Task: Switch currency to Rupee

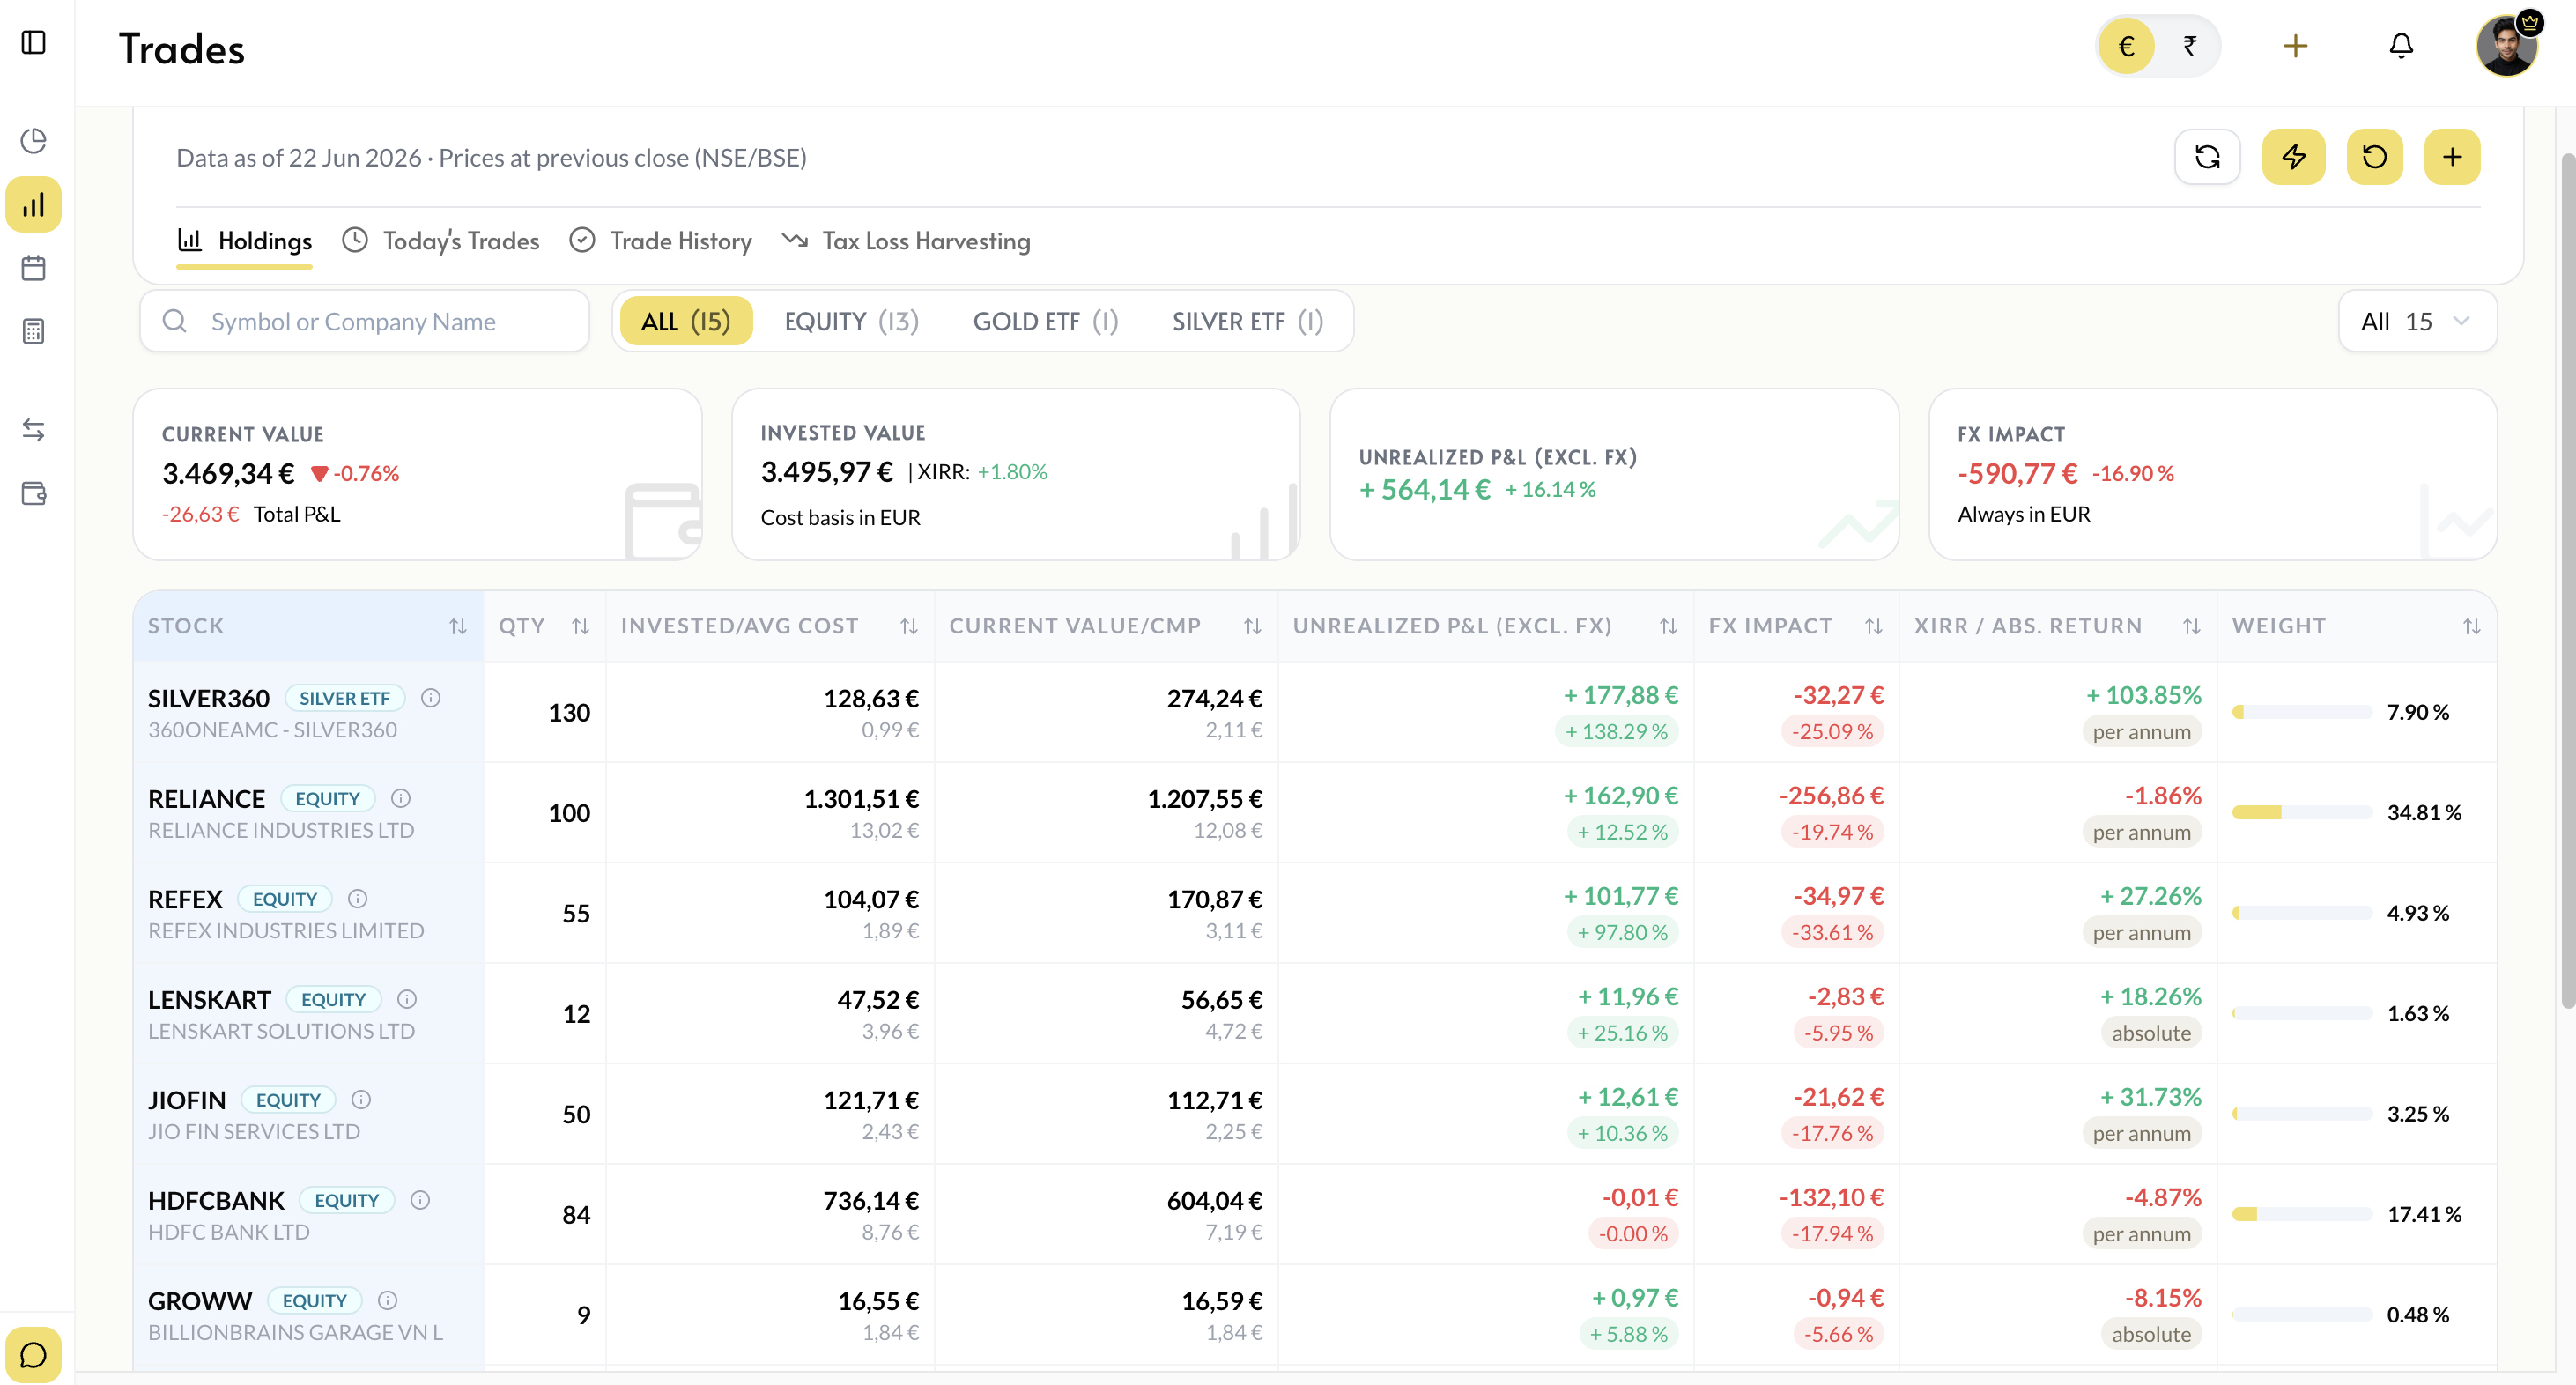Action: (x=2190, y=46)
